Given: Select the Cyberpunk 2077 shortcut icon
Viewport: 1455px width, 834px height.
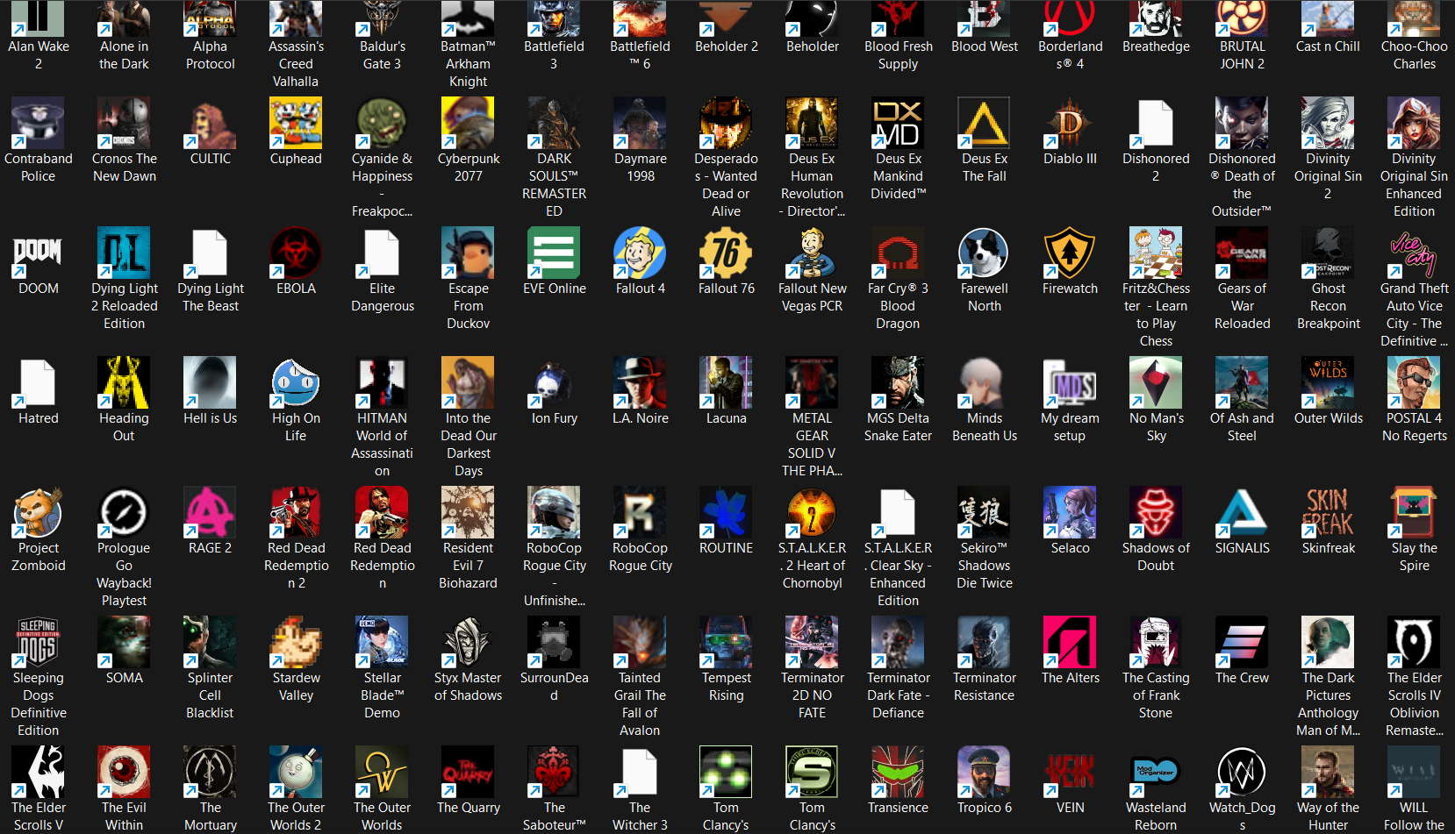Looking at the screenshot, I should tap(468, 124).
